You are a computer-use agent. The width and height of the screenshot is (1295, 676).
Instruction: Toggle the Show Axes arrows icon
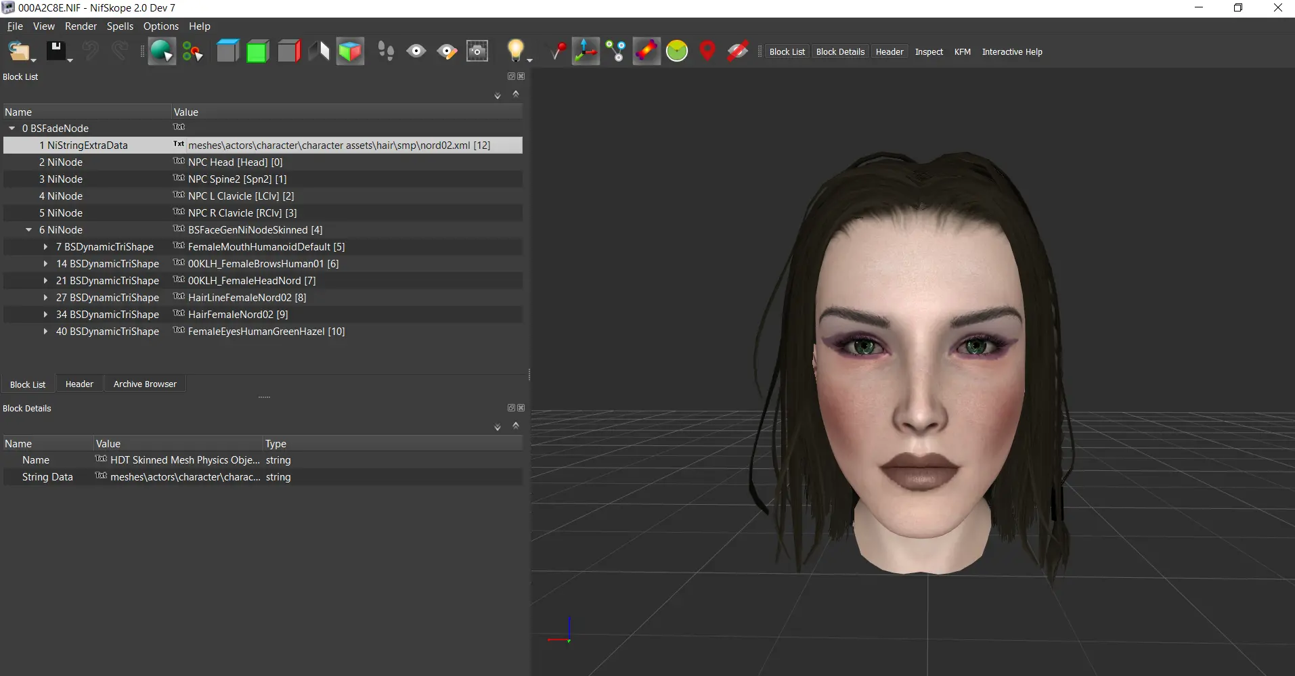(x=586, y=51)
